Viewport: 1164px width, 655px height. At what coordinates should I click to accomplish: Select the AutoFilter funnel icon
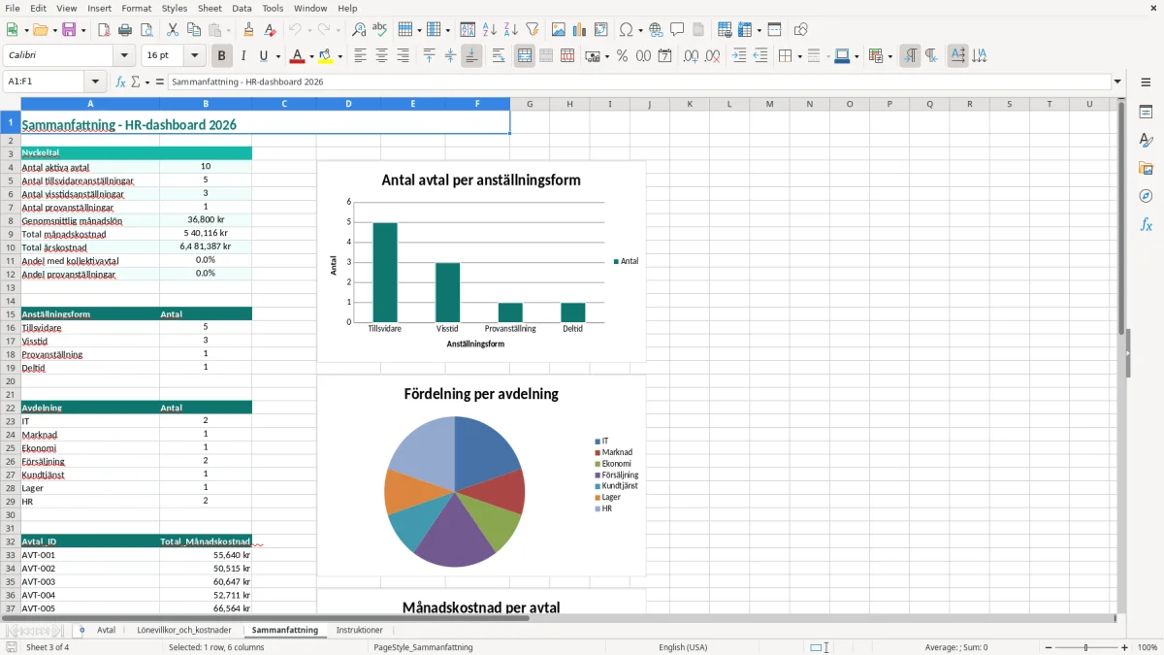pyautogui.click(x=533, y=30)
